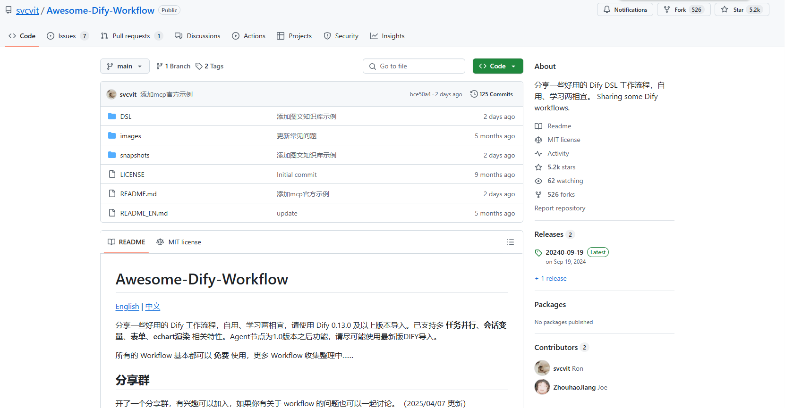This screenshot has height=408, width=785.
Task: Click the Awesome-Dify-Workflow repository name link
Action: coord(101,10)
